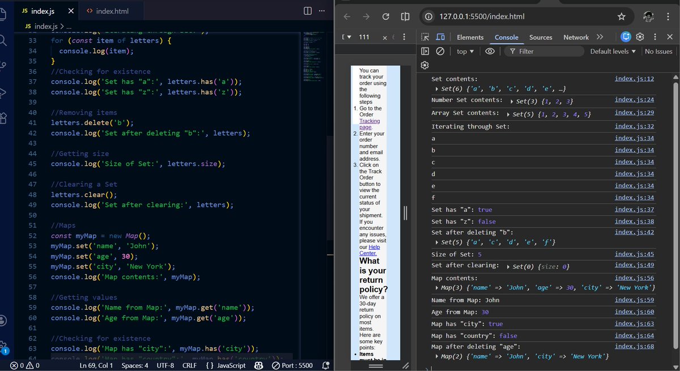Open DevTools customize three-dot menu
The height and width of the screenshot is (371, 680).
tap(654, 37)
